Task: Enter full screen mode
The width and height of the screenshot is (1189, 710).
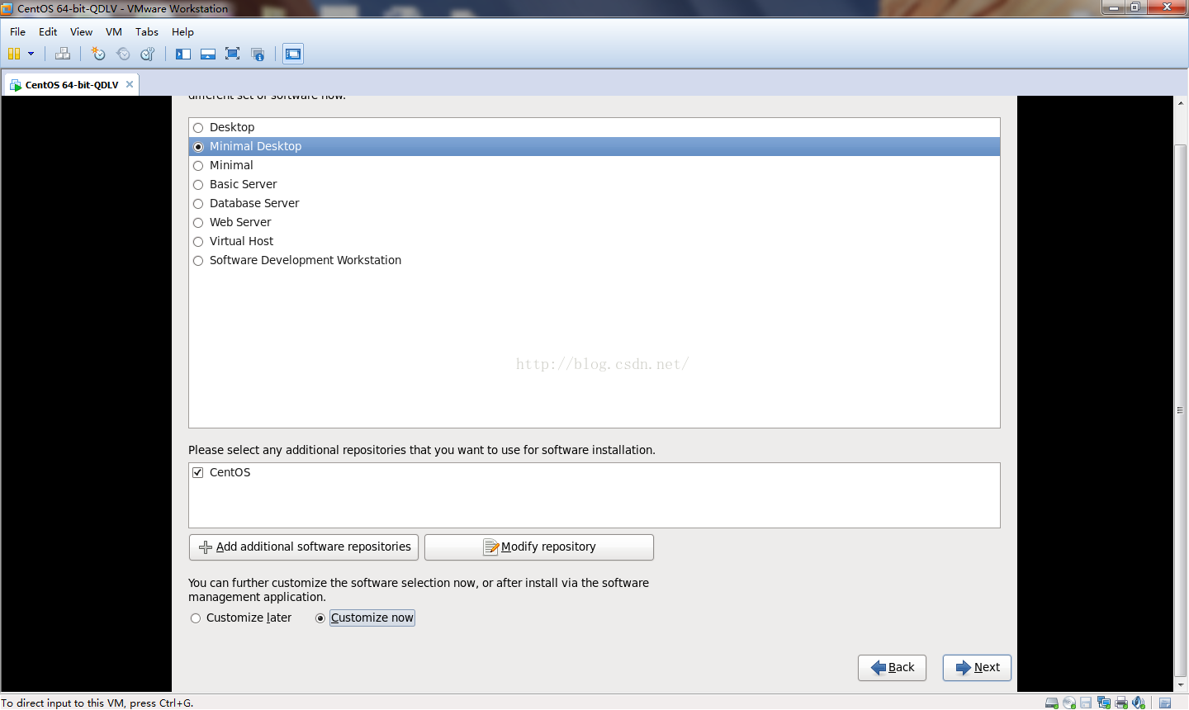Action: 233,54
